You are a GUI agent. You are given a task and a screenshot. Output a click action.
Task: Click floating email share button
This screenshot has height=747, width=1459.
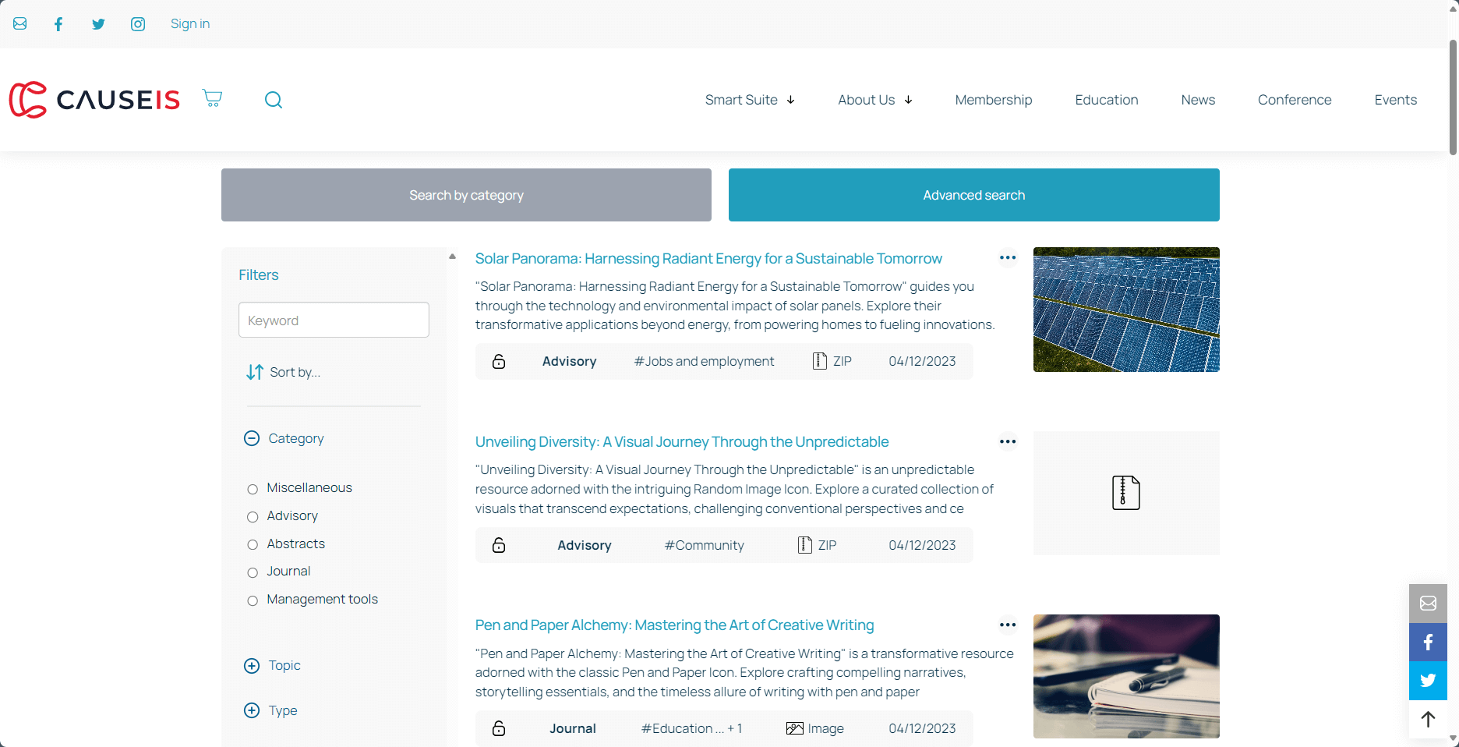pyautogui.click(x=1428, y=604)
